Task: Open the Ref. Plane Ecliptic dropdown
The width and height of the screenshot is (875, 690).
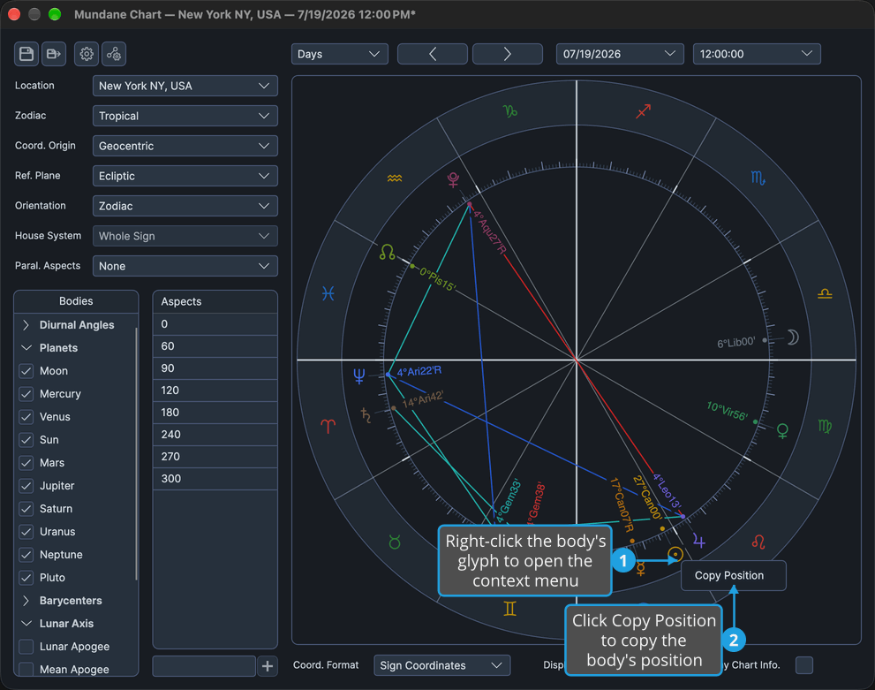Action: click(185, 176)
